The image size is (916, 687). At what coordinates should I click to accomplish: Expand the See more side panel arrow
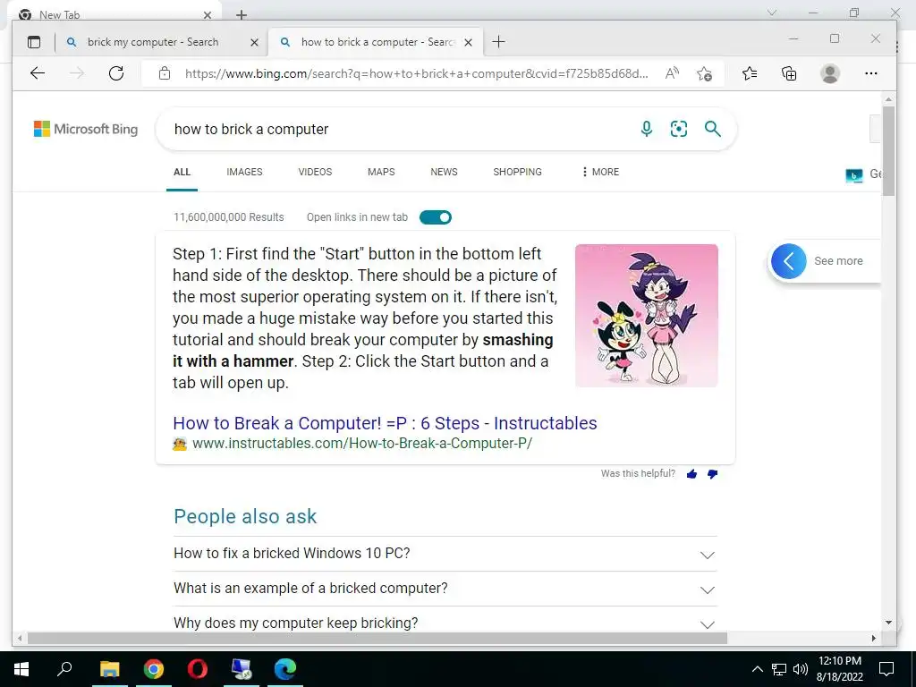point(789,261)
